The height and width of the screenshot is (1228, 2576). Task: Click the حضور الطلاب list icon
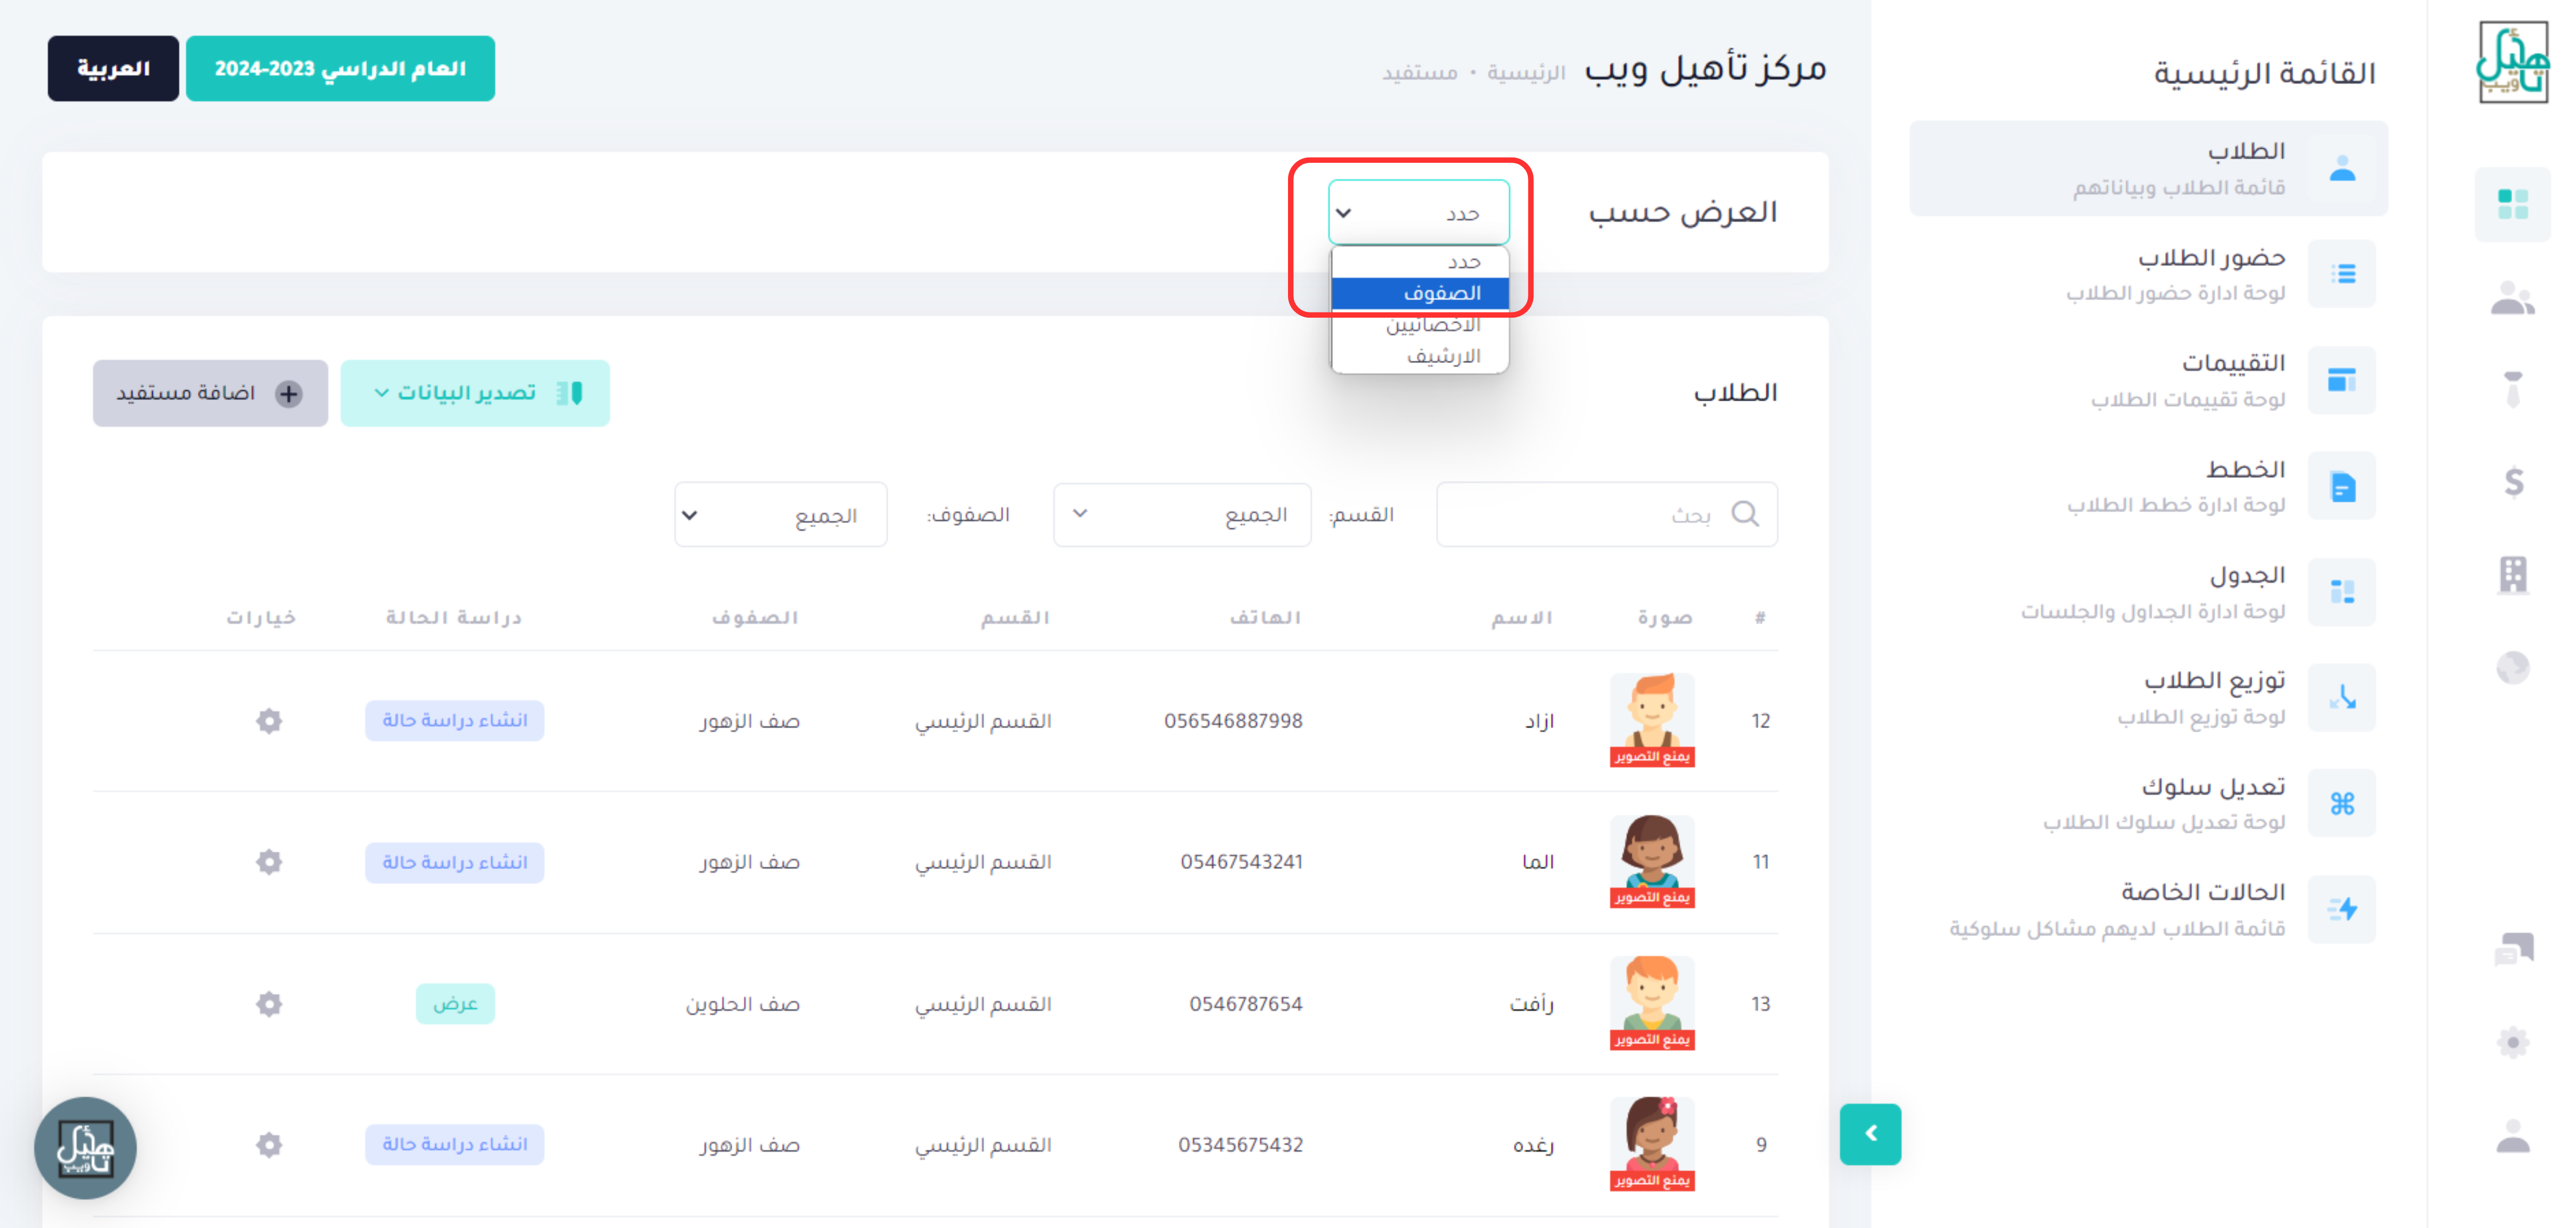coord(2342,274)
